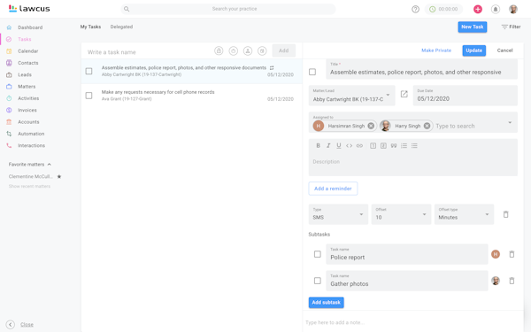Click the red plus quick-add button
Screen dimensions: 531x332
click(x=478, y=9)
